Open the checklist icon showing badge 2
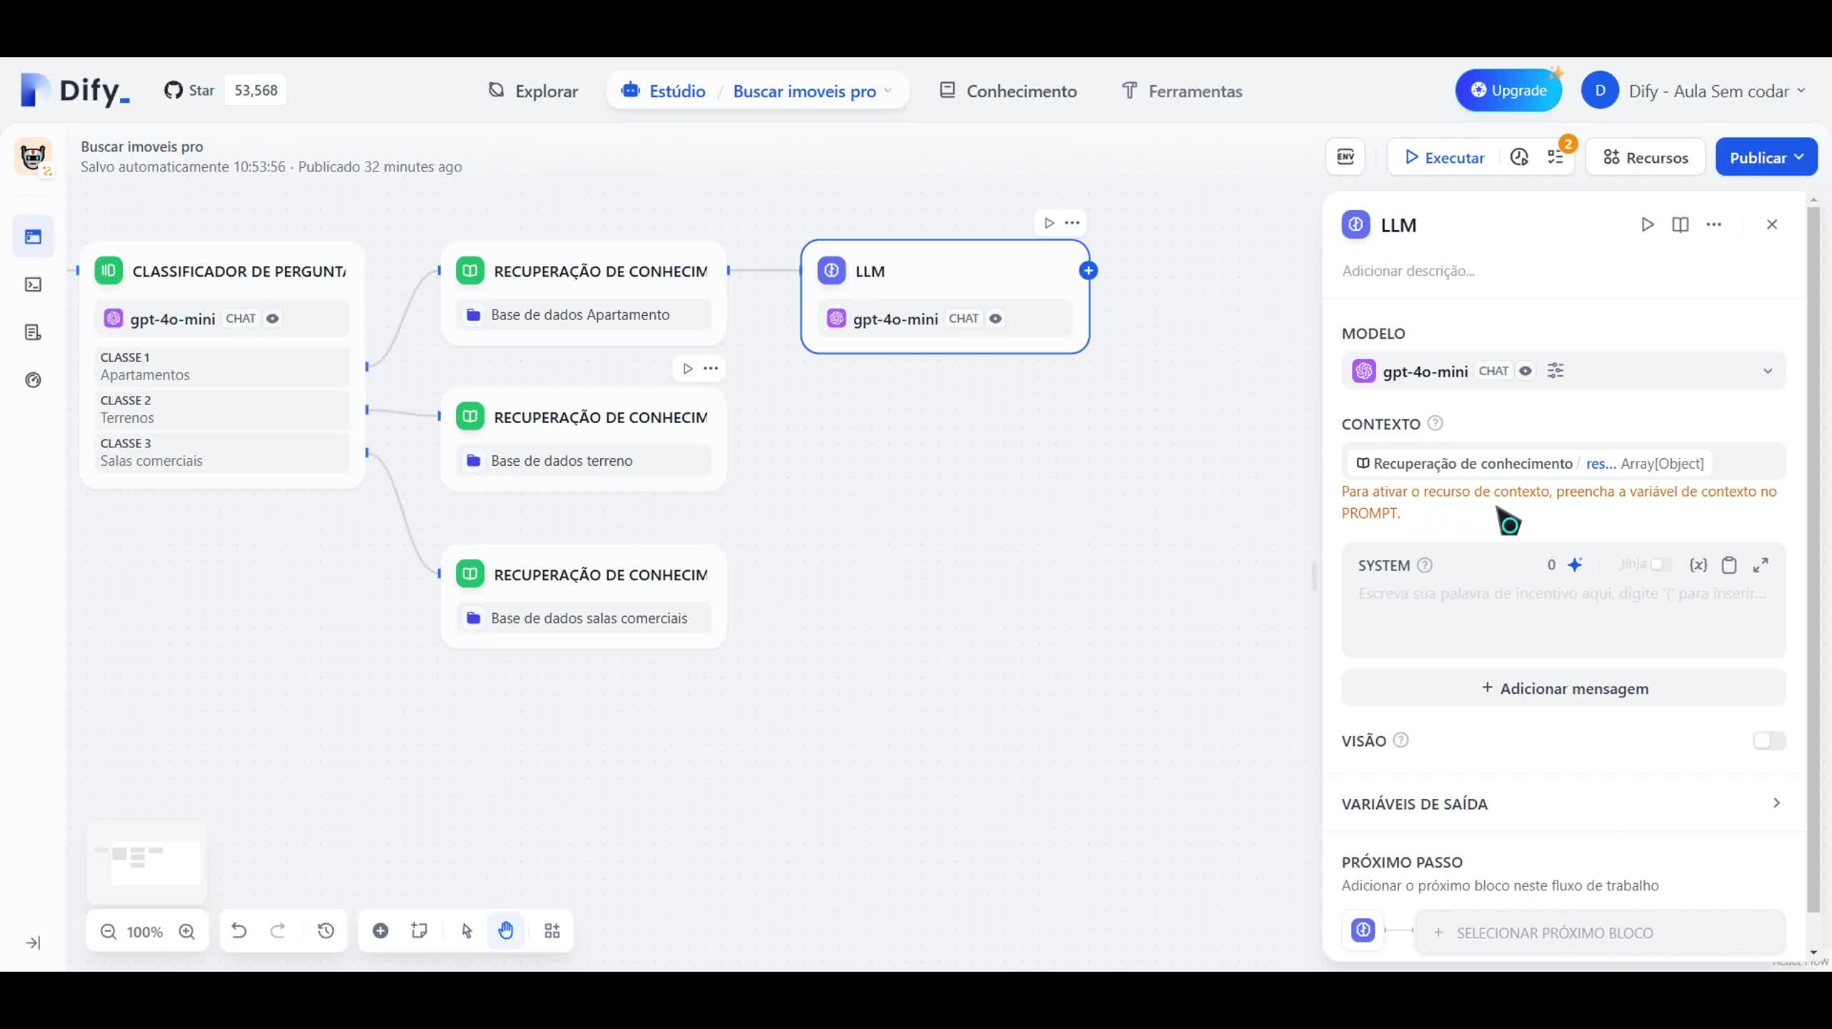The height and width of the screenshot is (1029, 1832). coord(1557,156)
